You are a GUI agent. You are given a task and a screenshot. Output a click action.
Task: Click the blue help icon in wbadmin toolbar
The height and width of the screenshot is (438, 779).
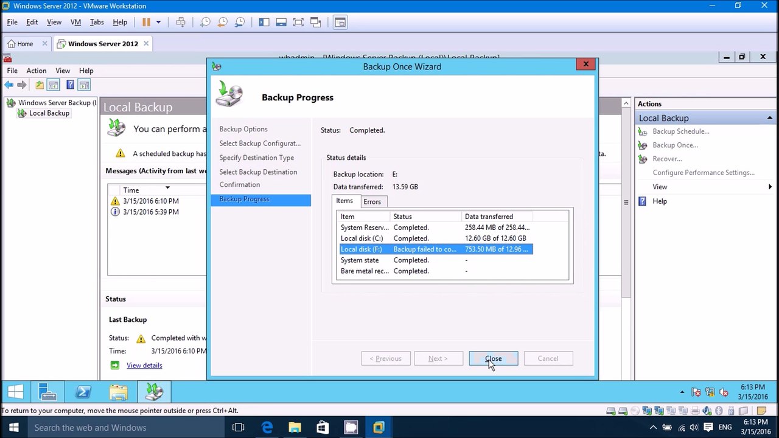[71, 85]
